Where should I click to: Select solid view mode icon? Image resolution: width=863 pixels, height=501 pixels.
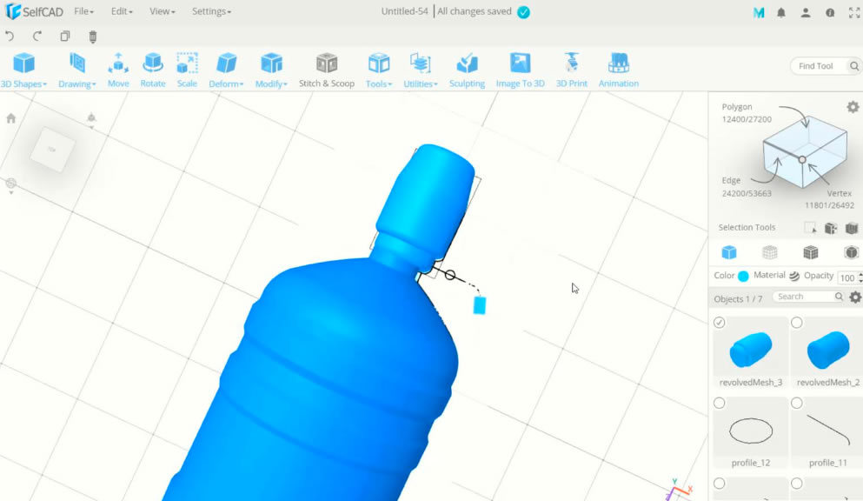pos(728,253)
